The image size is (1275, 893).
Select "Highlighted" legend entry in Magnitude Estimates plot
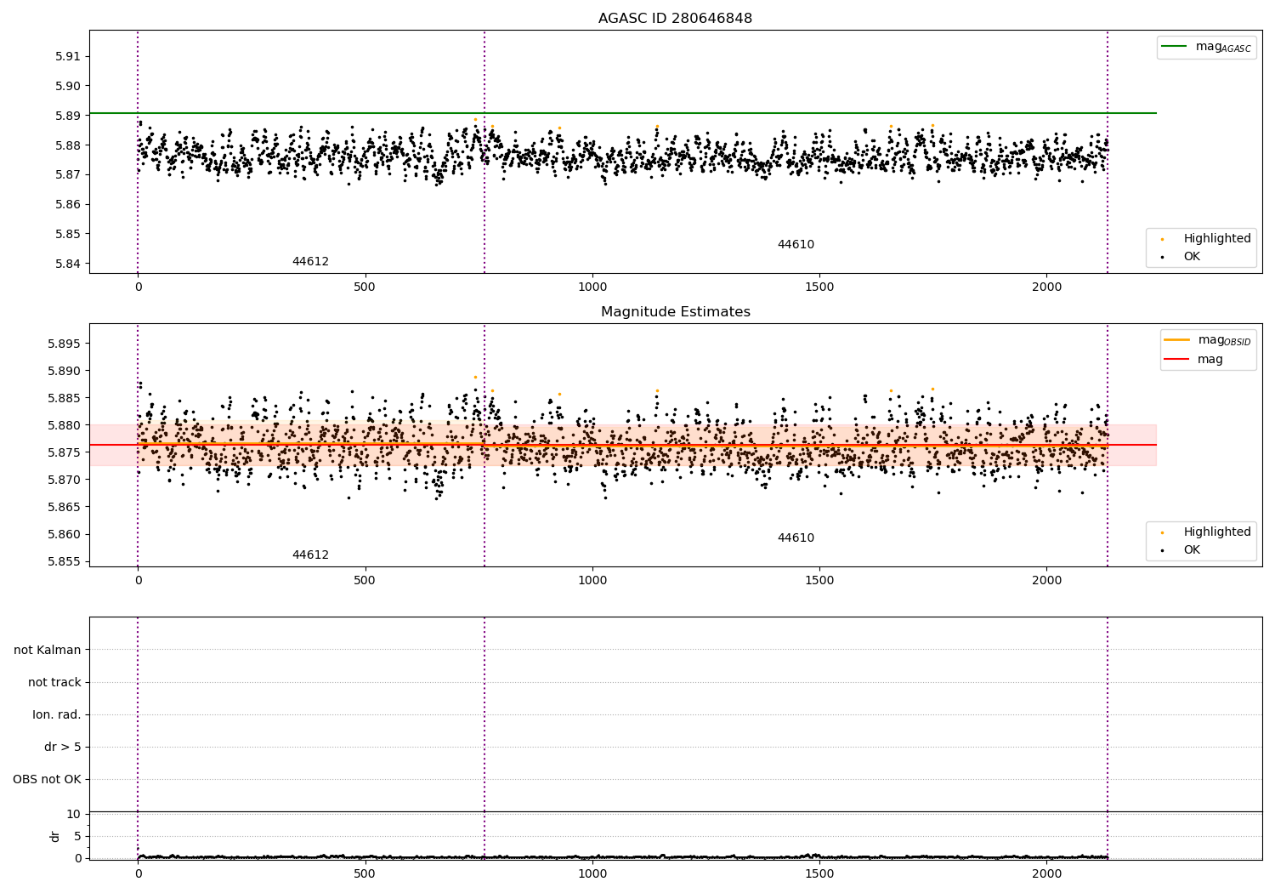click(1207, 532)
